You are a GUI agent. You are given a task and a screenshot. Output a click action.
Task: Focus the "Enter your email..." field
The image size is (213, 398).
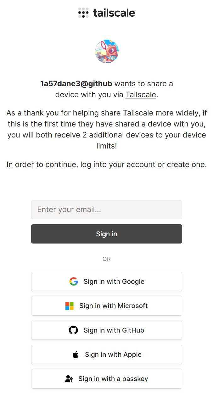107,210
